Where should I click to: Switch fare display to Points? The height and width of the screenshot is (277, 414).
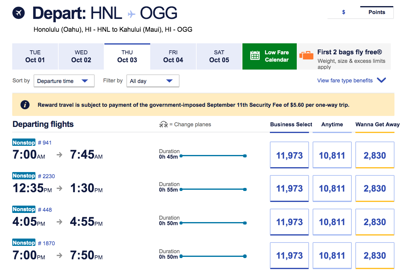tap(376, 12)
